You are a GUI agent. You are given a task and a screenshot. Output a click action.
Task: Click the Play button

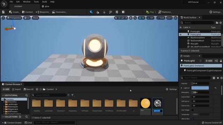pos(150,12)
